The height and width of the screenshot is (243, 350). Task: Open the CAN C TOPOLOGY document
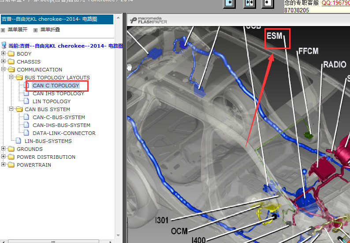coord(56,86)
